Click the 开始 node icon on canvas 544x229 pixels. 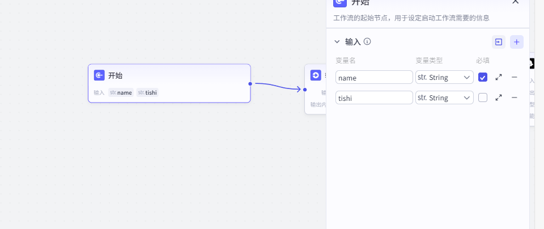[99, 75]
